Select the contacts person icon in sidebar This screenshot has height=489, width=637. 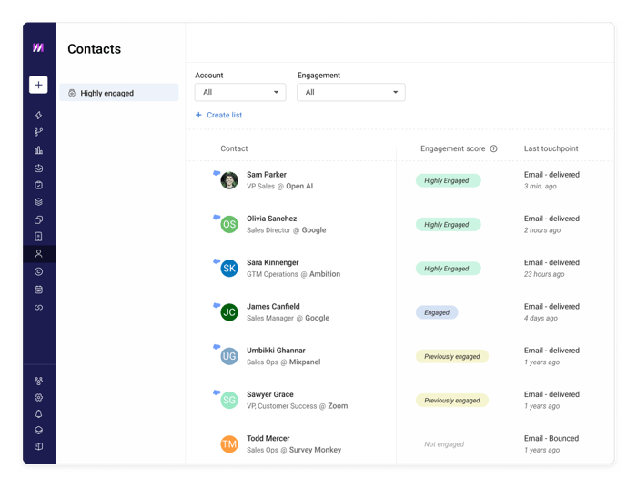38,254
